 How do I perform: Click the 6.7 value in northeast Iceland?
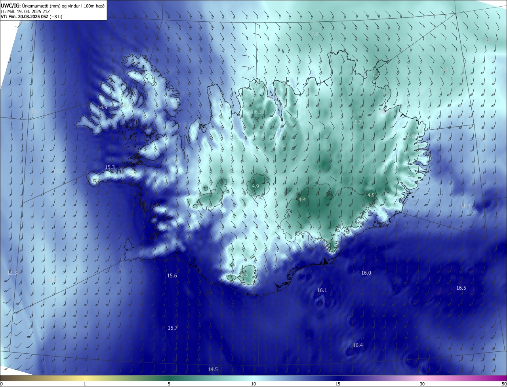358,122
